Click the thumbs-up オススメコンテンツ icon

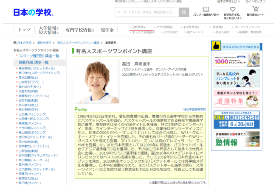tap(216, 46)
